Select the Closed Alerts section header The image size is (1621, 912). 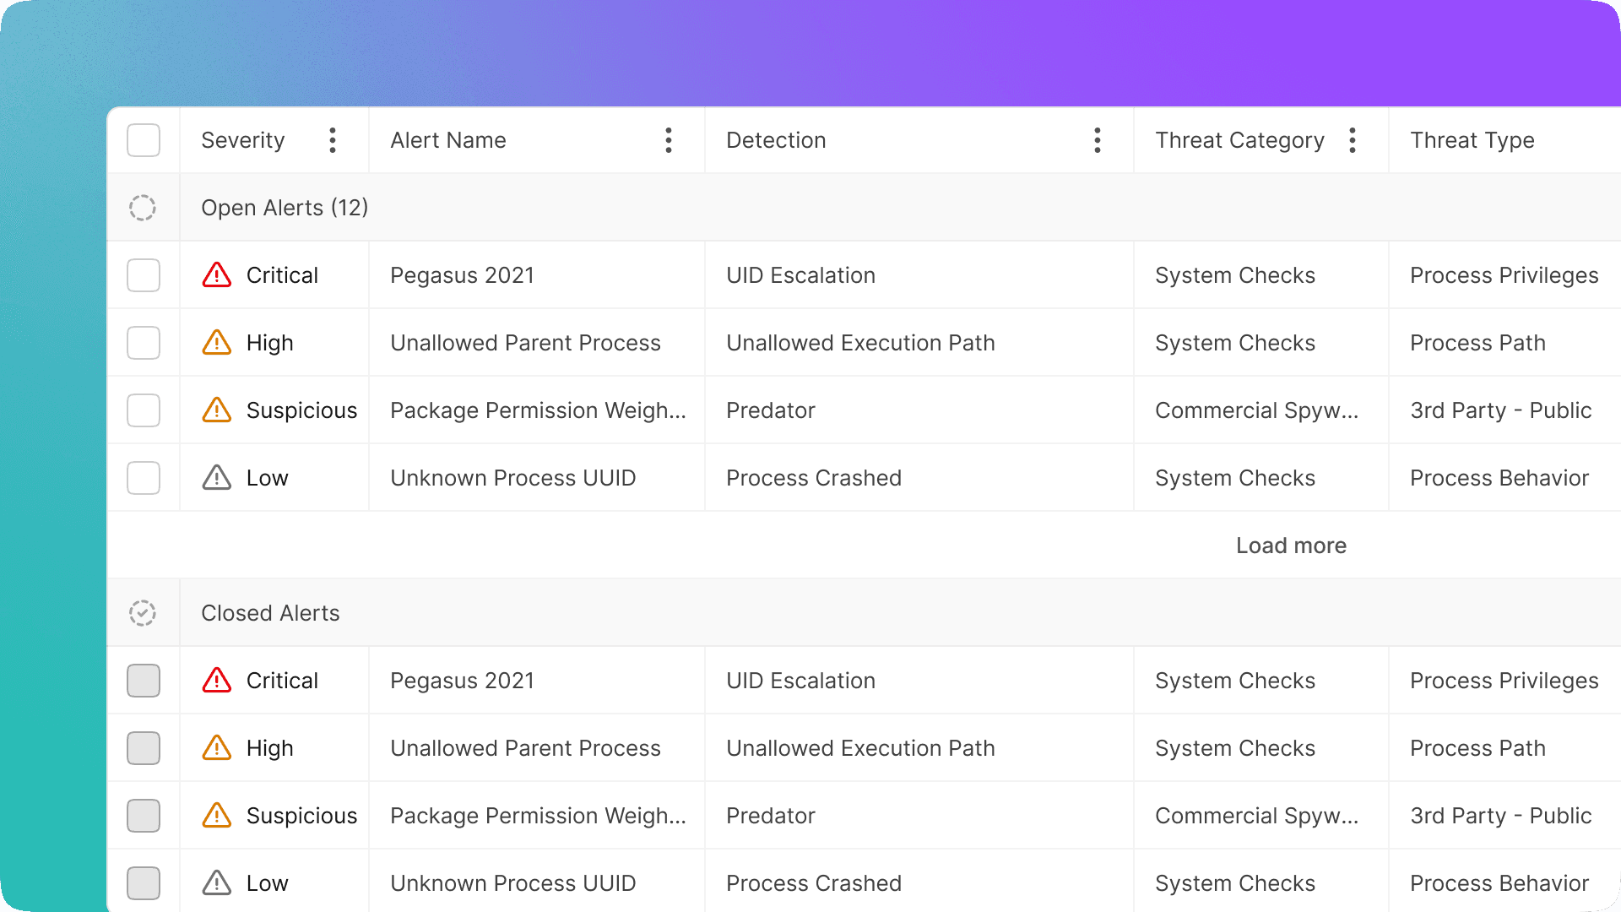270,612
